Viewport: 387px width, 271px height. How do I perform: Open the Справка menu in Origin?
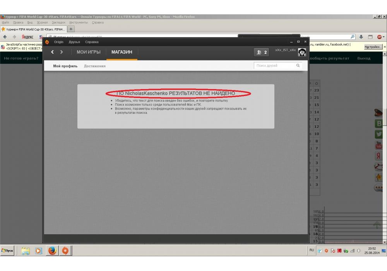pyautogui.click(x=92, y=42)
